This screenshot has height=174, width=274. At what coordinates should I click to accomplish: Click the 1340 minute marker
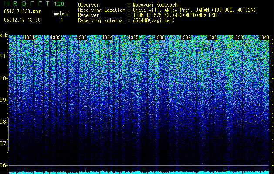(264, 37)
